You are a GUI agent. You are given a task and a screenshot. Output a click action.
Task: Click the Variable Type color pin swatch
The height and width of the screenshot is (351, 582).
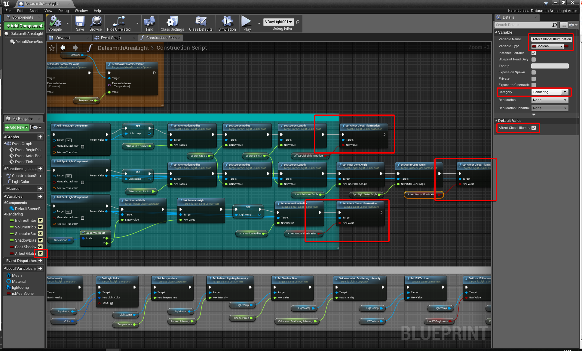pyautogui.click(x=566, y=46)
